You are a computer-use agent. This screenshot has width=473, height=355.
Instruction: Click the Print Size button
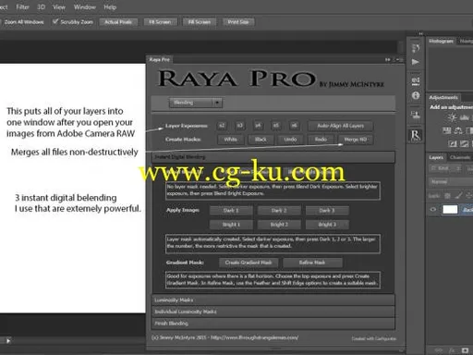[x=238, y=22]
